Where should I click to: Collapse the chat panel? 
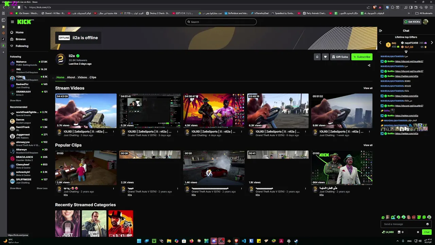click(381, 31)
